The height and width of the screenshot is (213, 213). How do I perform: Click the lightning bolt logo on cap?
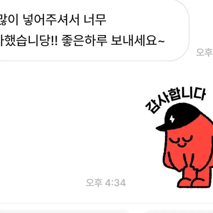tap(172, 119)
